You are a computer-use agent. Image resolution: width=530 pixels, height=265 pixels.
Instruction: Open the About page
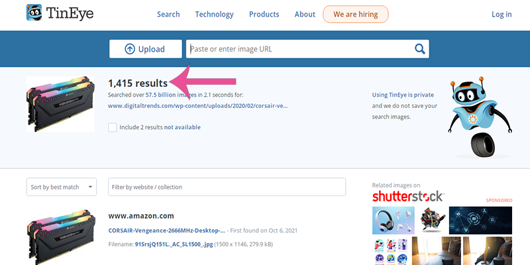coord(305,15)
